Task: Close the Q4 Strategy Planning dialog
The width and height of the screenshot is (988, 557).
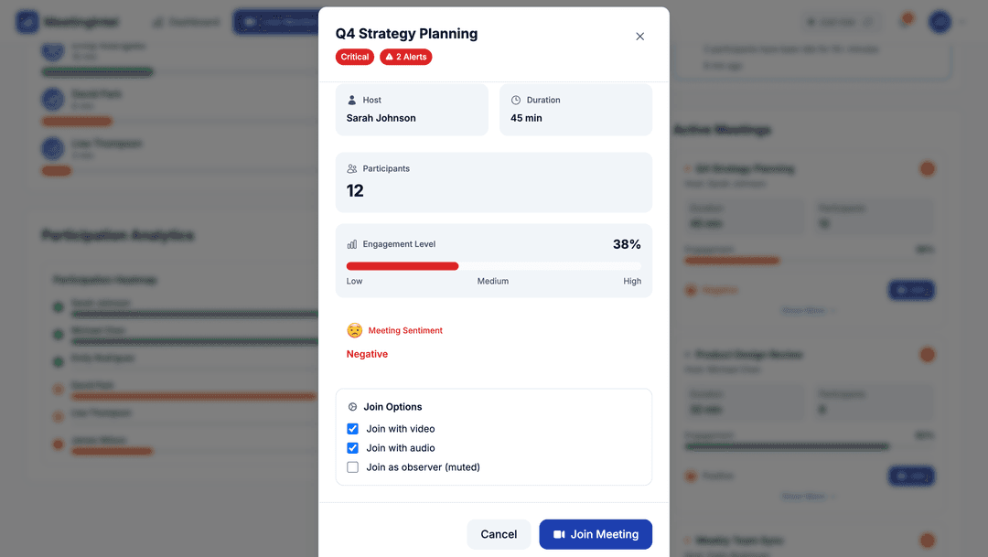Action: coord(639,37)
